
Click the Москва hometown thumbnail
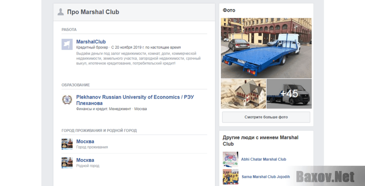[67, 162]
